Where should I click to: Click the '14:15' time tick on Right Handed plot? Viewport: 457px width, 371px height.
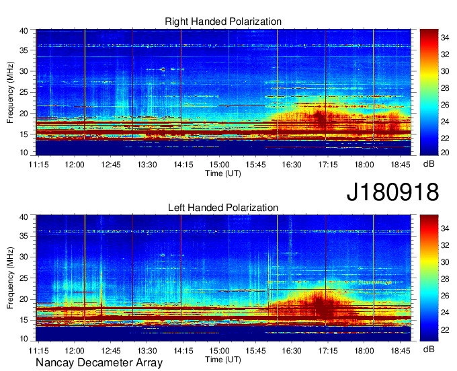(x=183, y=165)
